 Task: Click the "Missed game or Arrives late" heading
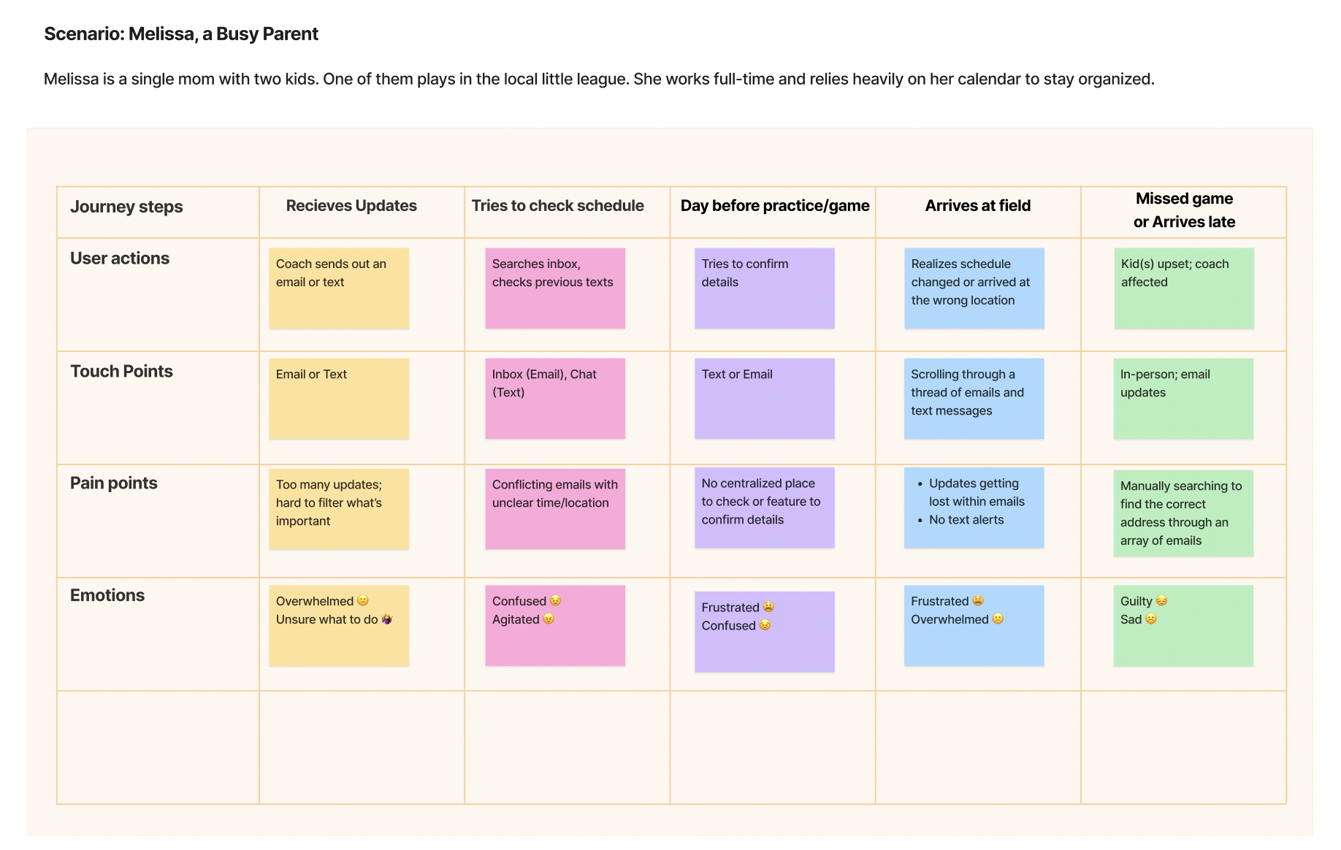(1183, 210)
